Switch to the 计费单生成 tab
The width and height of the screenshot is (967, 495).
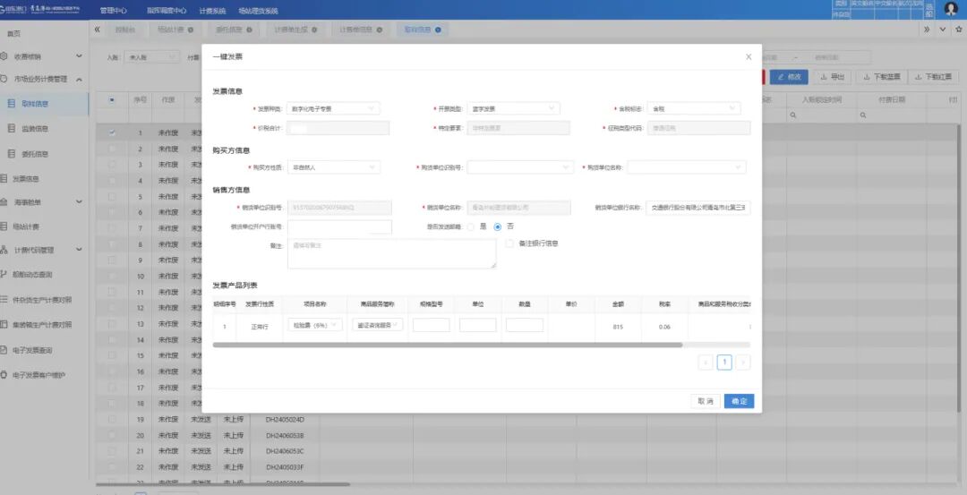point(295,30)
